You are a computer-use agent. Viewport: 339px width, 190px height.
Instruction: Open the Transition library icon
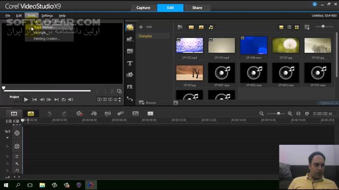pyautogui.click(x=130, y=51)
